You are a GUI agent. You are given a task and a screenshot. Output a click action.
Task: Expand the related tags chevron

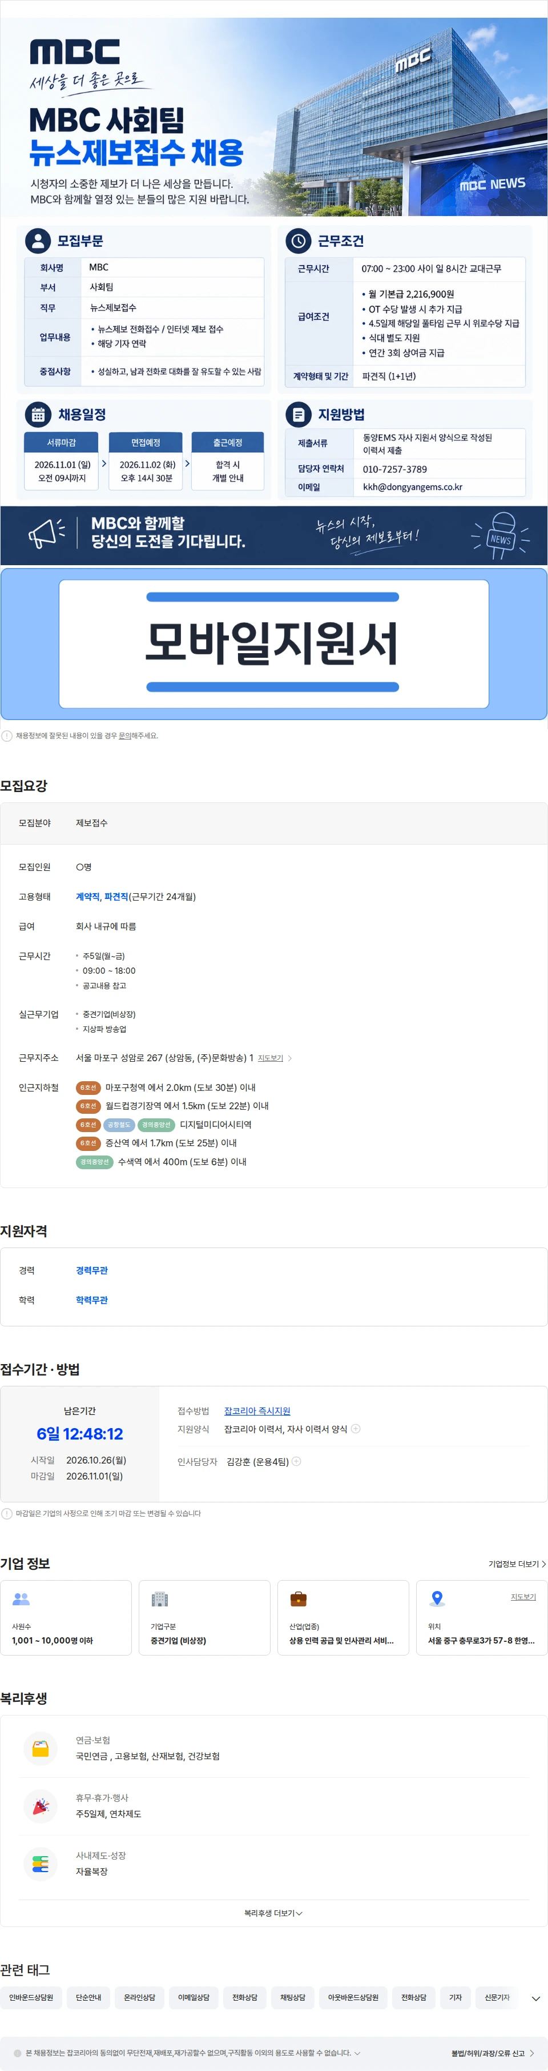tap(536, 1998)
